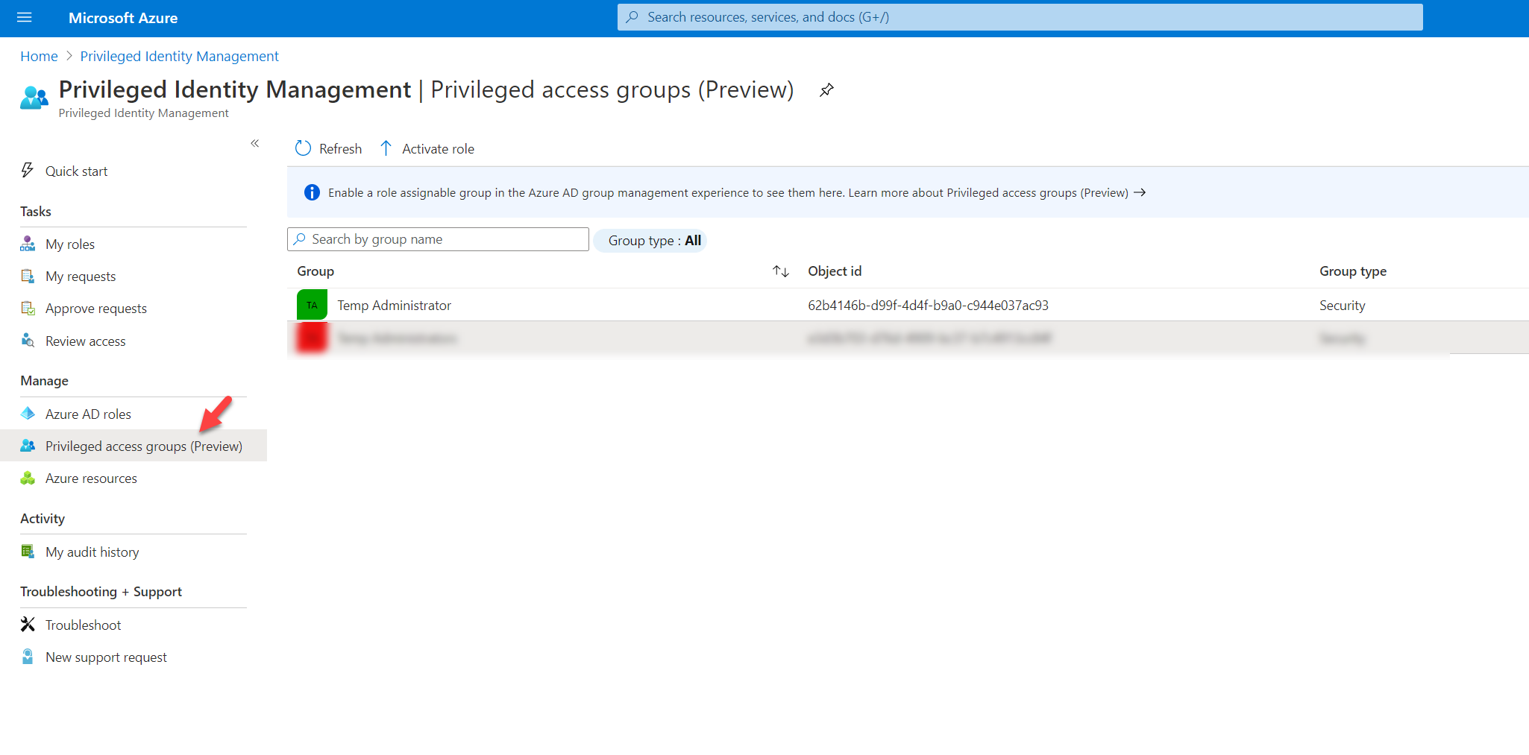
Task: Collapse the left navigation pane
Action: [254, 143]
